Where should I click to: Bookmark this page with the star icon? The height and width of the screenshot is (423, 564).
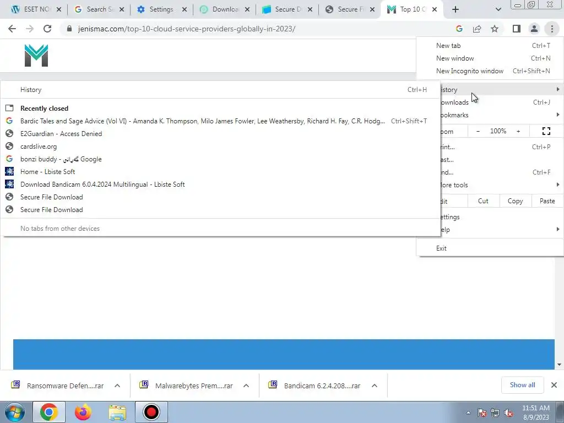tap(495, 29)
